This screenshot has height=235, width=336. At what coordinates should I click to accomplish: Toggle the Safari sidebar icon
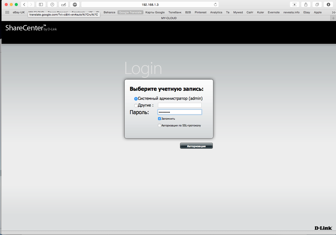(x=41, y=5)
